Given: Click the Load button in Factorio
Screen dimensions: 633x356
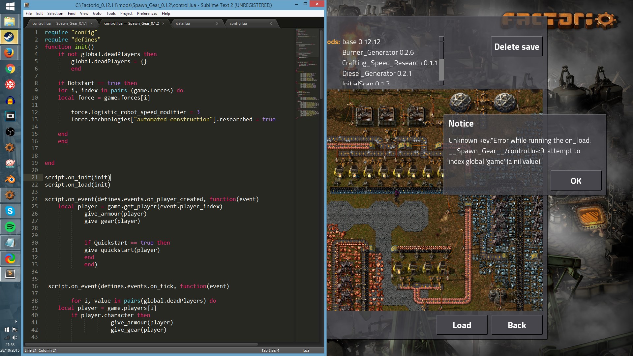Looking at the screenshot, I should pos(462,325).
